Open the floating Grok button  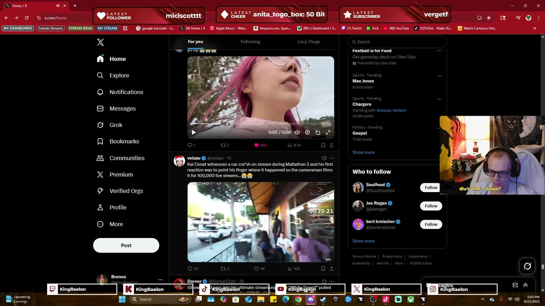tap(528, 266)
